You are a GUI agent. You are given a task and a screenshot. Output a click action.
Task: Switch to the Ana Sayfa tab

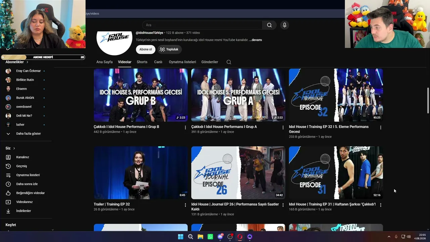click(x=104, y=62)
